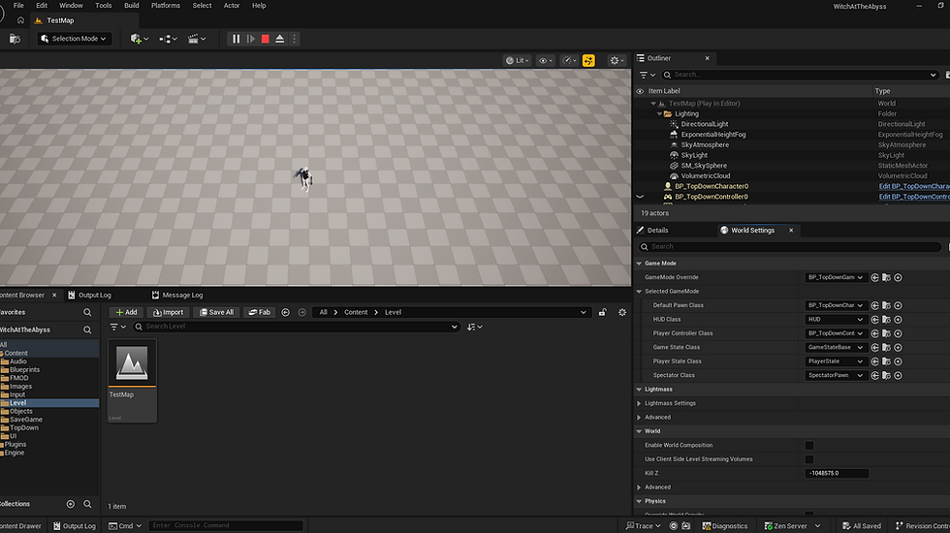Select DirectionalLight in the Outliner
Viewport: 950px width, 533px height.
704,124
